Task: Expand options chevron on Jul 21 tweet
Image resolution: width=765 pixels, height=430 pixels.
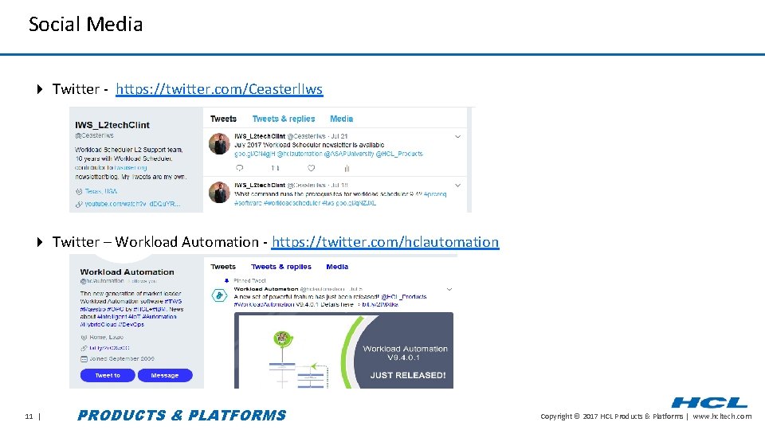Action: [457, 136]
